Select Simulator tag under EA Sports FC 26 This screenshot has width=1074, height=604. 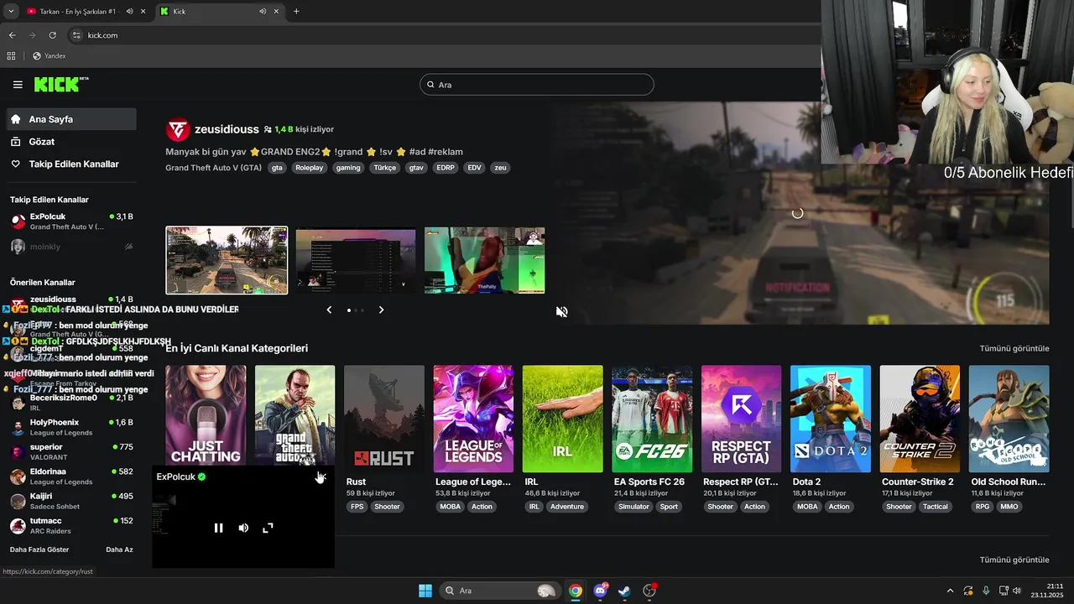tap(633, 507)
